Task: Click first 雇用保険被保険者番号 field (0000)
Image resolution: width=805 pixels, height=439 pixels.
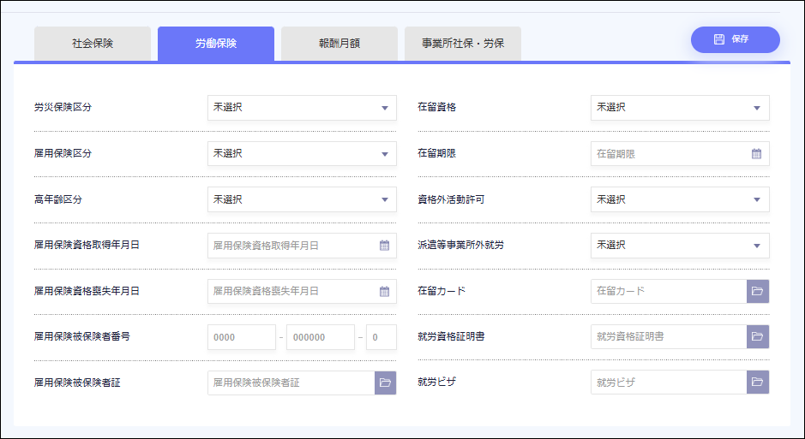Action: pos(241,337)
